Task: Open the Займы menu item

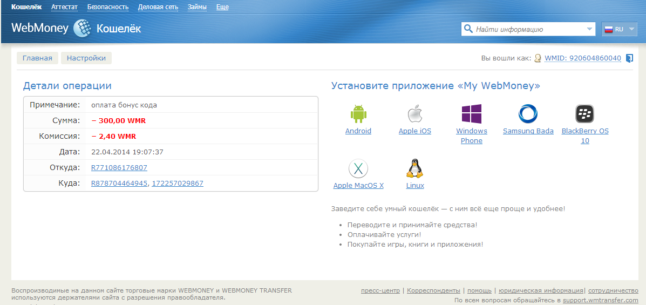Action: (197, 7)
